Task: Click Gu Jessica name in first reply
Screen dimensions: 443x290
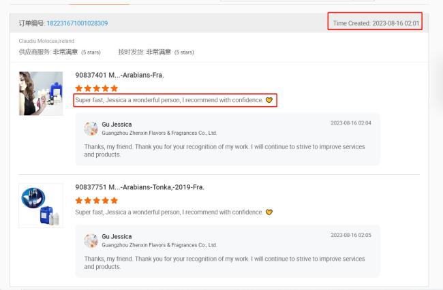Action: (117, 125)
